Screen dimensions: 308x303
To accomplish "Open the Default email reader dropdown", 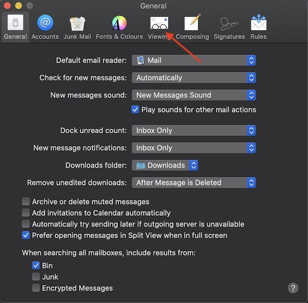I will click(194, 60).
